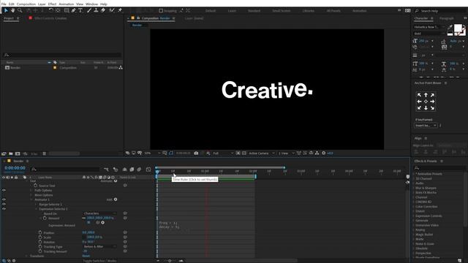Open the Animation menu
Image resolution: width=468 pixels, height=263 pixels.
coord(66,4)
